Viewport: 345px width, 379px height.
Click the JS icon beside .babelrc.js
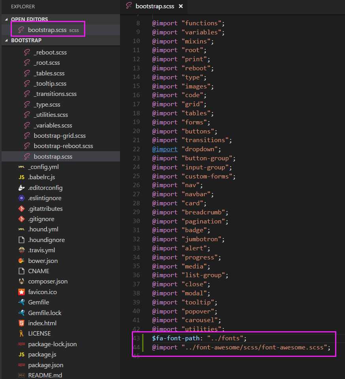coord(21,177)
